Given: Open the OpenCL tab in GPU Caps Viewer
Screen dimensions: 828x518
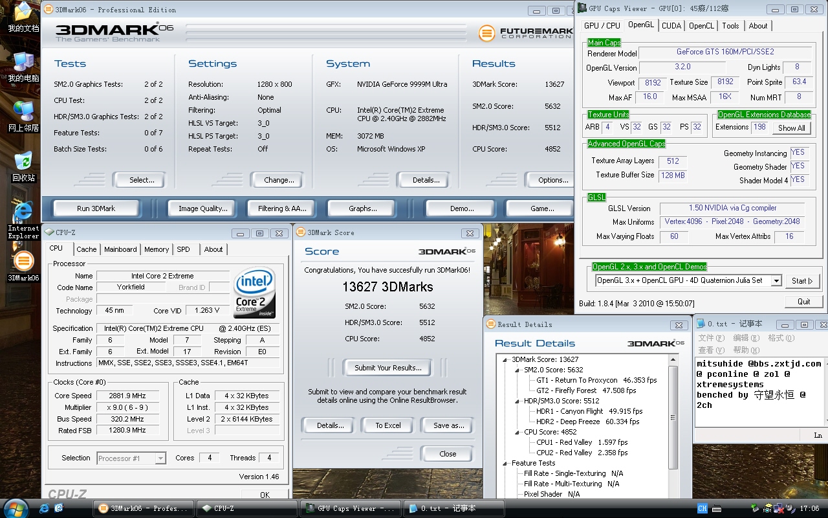Looking at the screenshot, I should (x=701, y=26).
